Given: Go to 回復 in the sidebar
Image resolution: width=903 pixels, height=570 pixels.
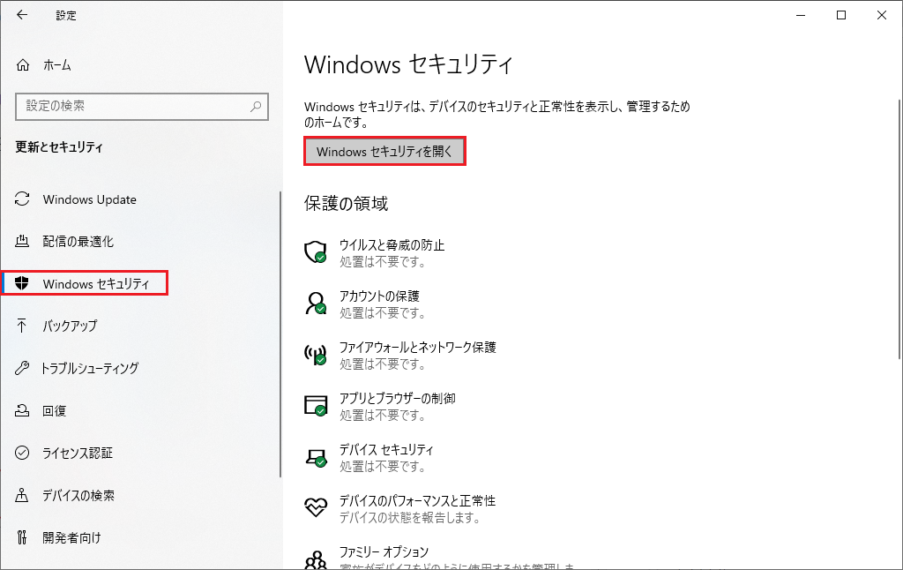Looking at the screenshot, I should [55, 411].
